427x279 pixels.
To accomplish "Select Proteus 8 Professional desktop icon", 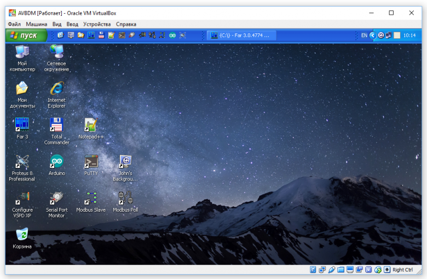I will 22,167.
